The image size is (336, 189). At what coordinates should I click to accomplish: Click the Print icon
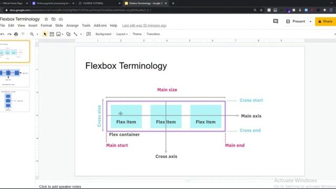(x=16, y=34)
